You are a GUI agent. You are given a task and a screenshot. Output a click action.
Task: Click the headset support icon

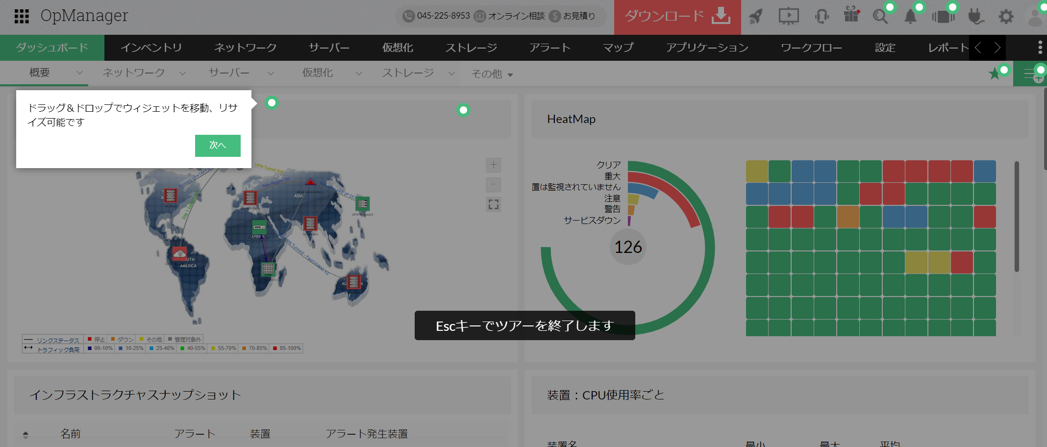(822, 17)
